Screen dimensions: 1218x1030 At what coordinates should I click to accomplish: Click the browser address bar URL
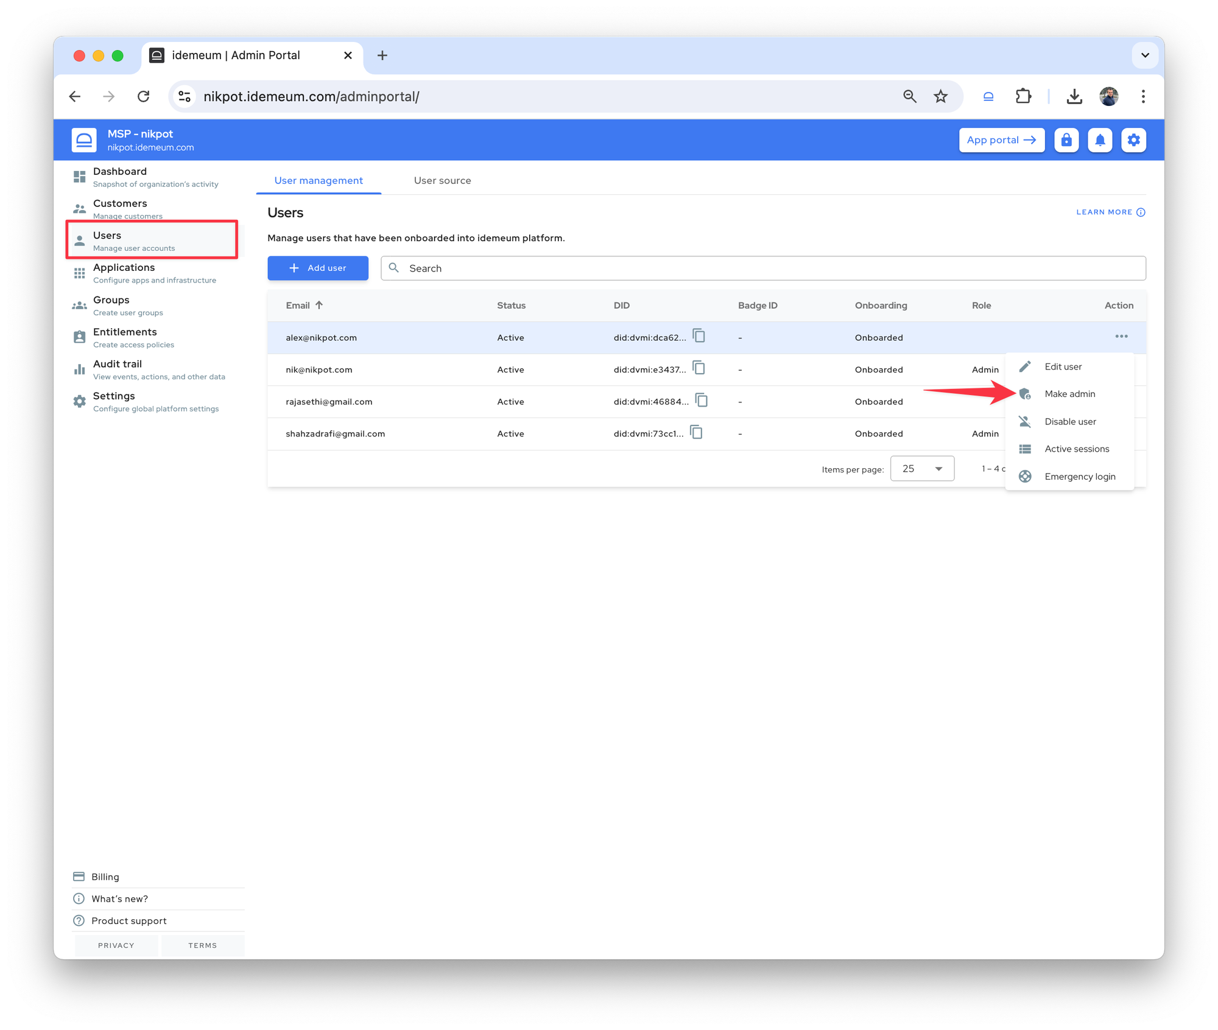click(311, 96)
